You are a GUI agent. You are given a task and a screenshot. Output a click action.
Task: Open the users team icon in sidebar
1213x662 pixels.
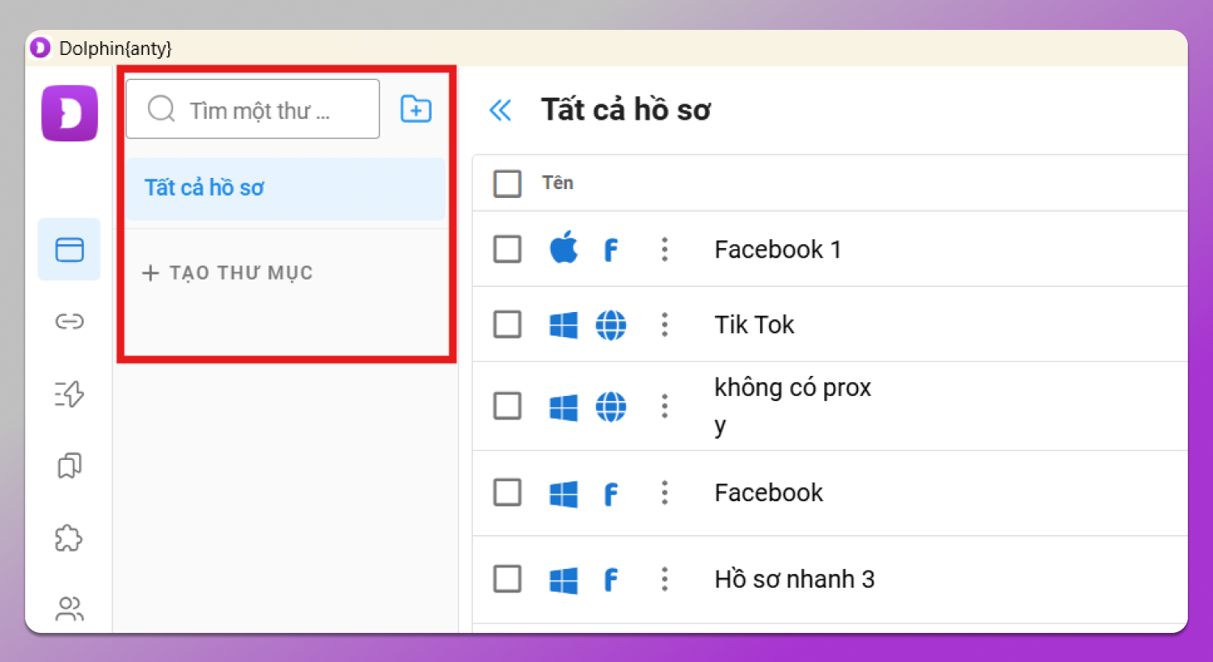[70, 608]
